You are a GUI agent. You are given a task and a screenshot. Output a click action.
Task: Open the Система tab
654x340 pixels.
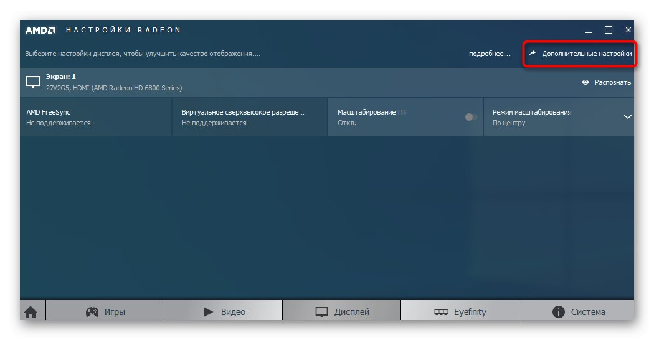coord(577,311)
